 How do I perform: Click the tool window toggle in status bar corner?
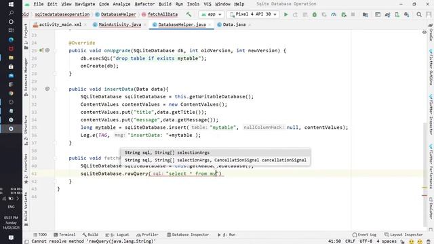tap(27, 241)
